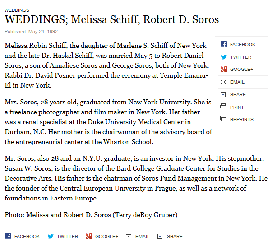
Task: Select the sidebar FACEBOOK text link
Action: tap(243, 44)
